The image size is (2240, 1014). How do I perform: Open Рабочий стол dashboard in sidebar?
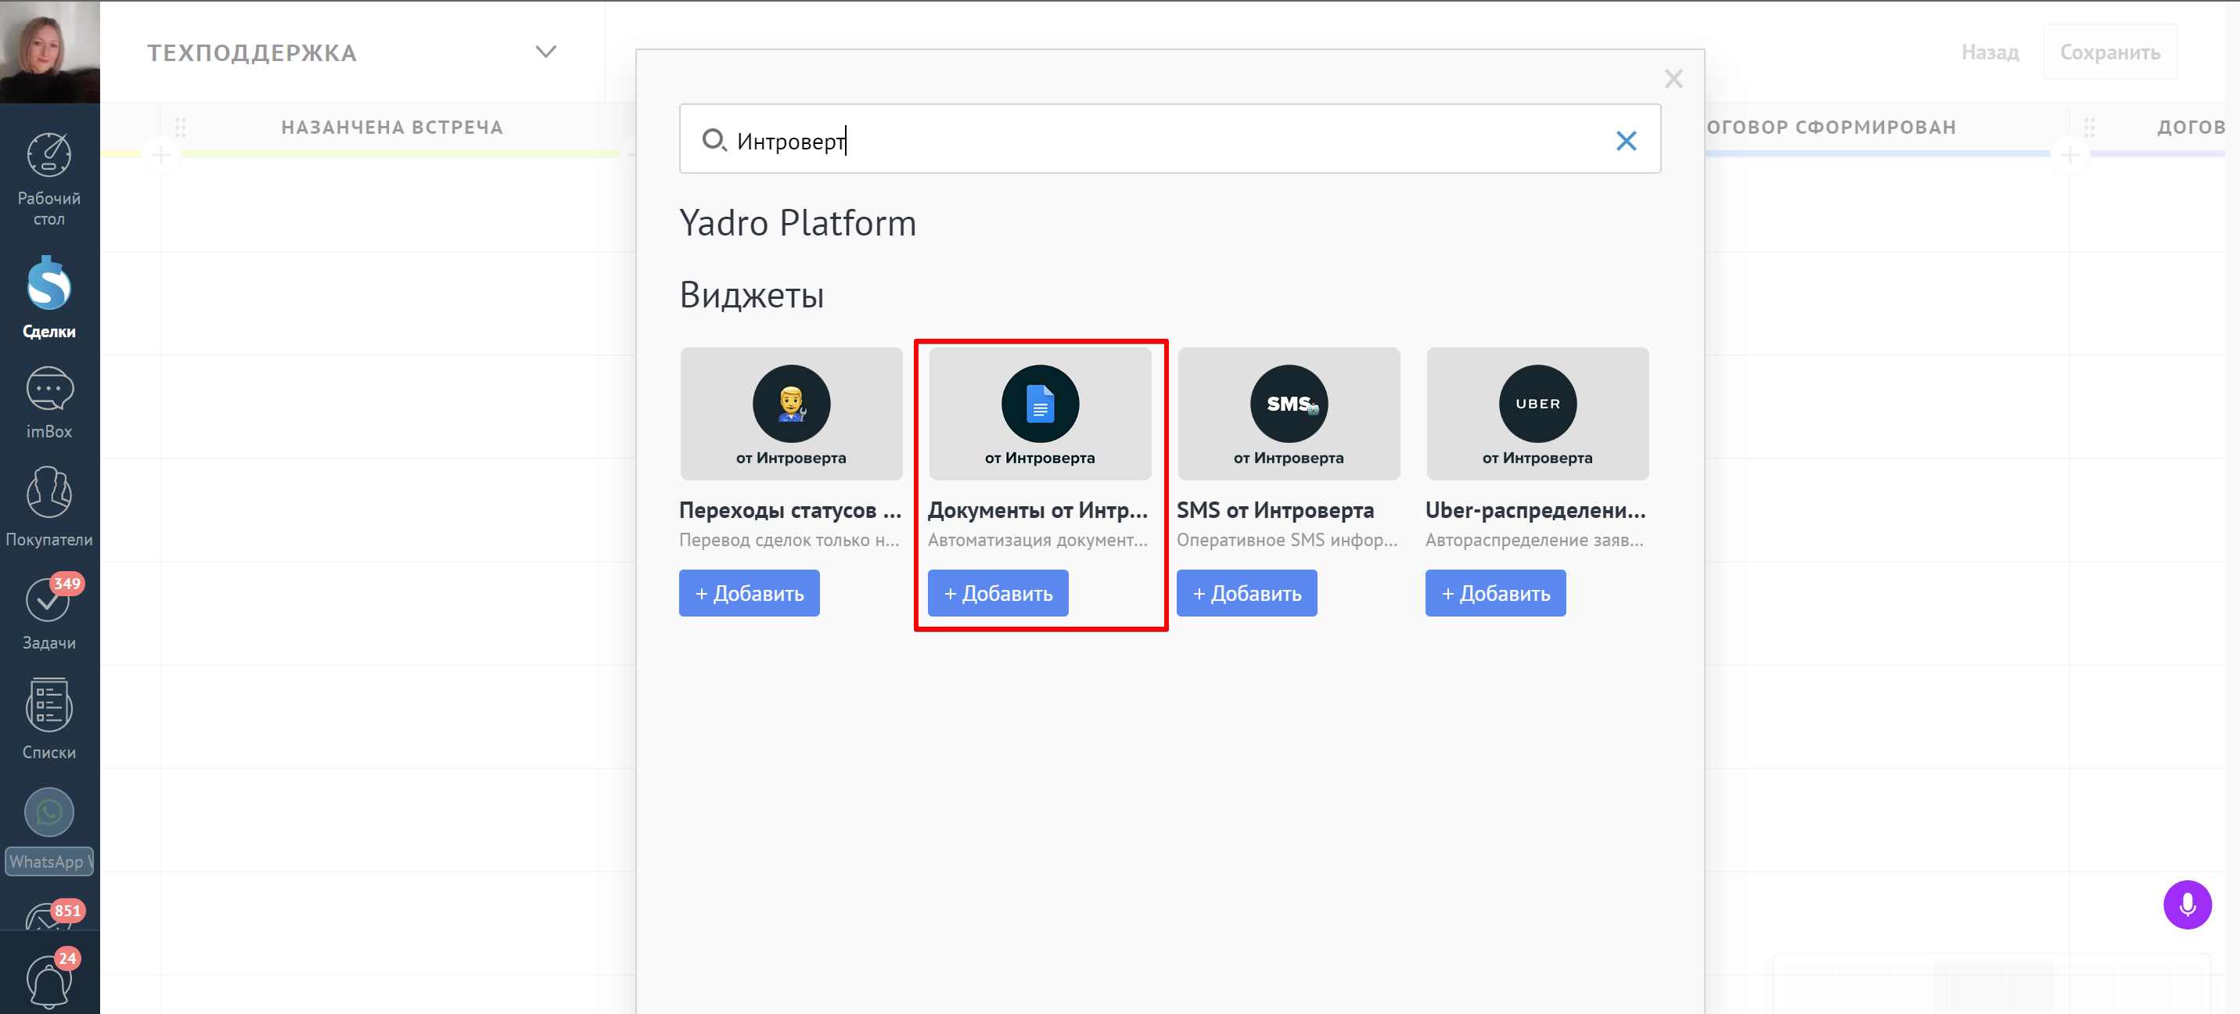(49, 178)
